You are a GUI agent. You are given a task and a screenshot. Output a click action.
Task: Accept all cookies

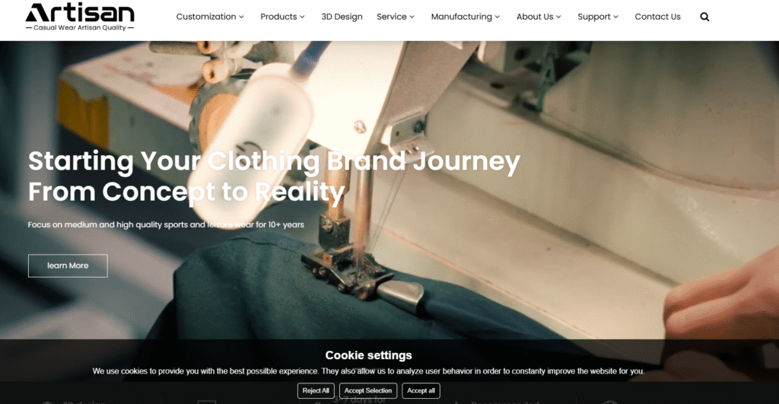(x=421, y=390)
